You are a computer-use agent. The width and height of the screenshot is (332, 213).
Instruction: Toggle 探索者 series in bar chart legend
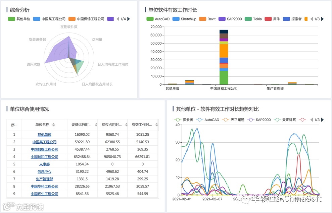point(292,19)
